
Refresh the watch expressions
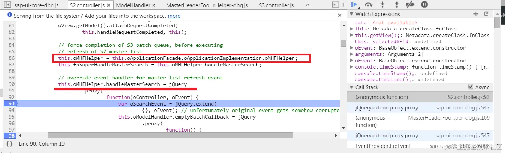click(486, 14)
